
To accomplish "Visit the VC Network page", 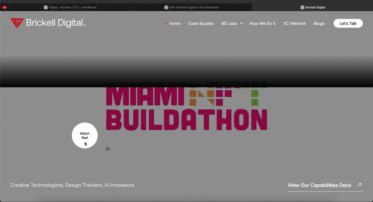I will 295,23.
